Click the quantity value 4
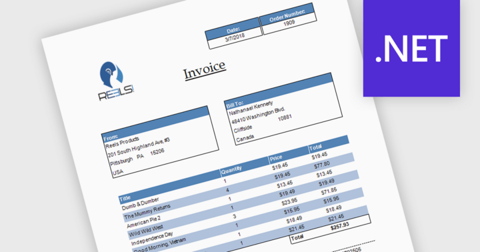 point(227,190)
